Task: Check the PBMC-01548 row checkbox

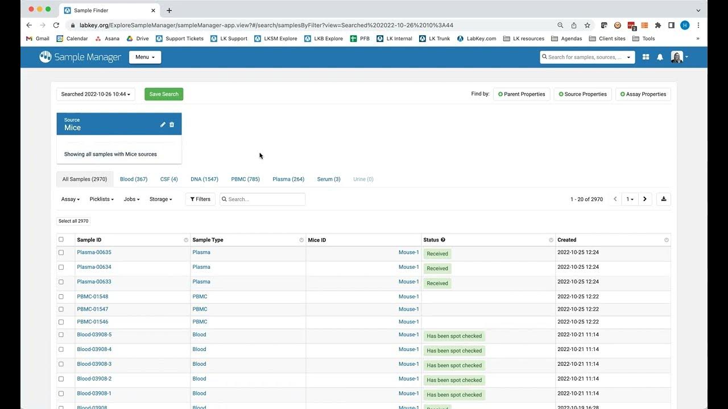Action: click(61, 297)
